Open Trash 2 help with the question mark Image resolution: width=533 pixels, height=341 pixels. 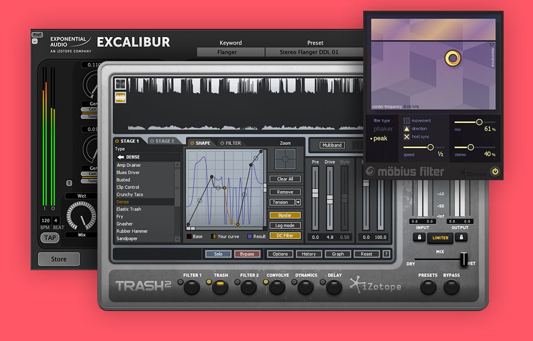386,254
